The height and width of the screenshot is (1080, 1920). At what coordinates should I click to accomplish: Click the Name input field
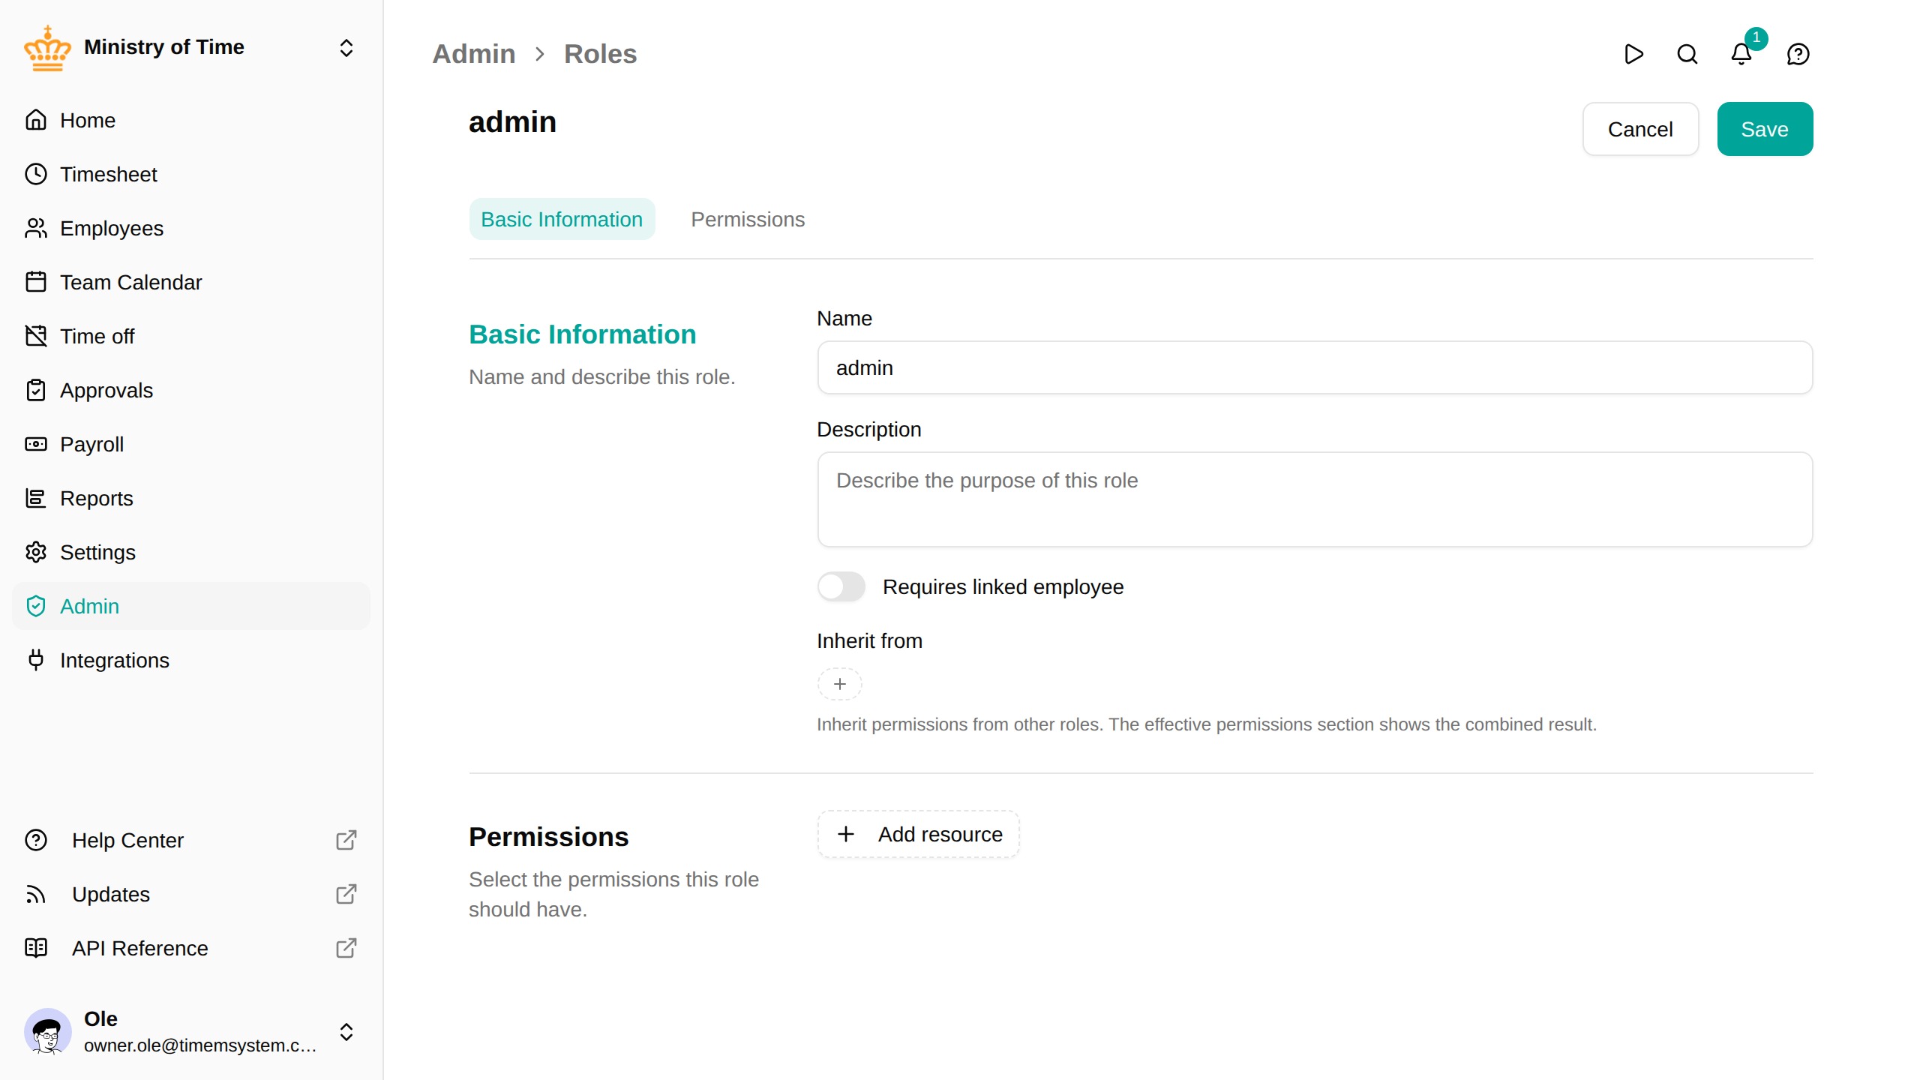[x=1315, y=367]
